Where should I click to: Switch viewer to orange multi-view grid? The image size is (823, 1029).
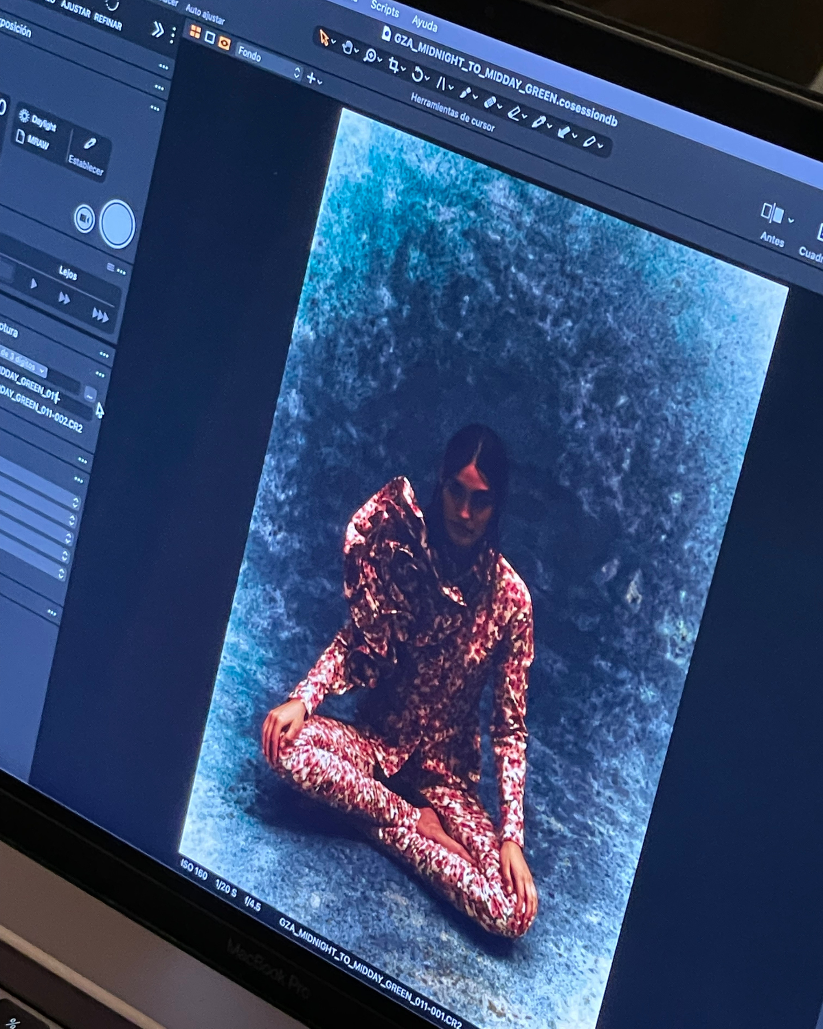click(195, 31)
